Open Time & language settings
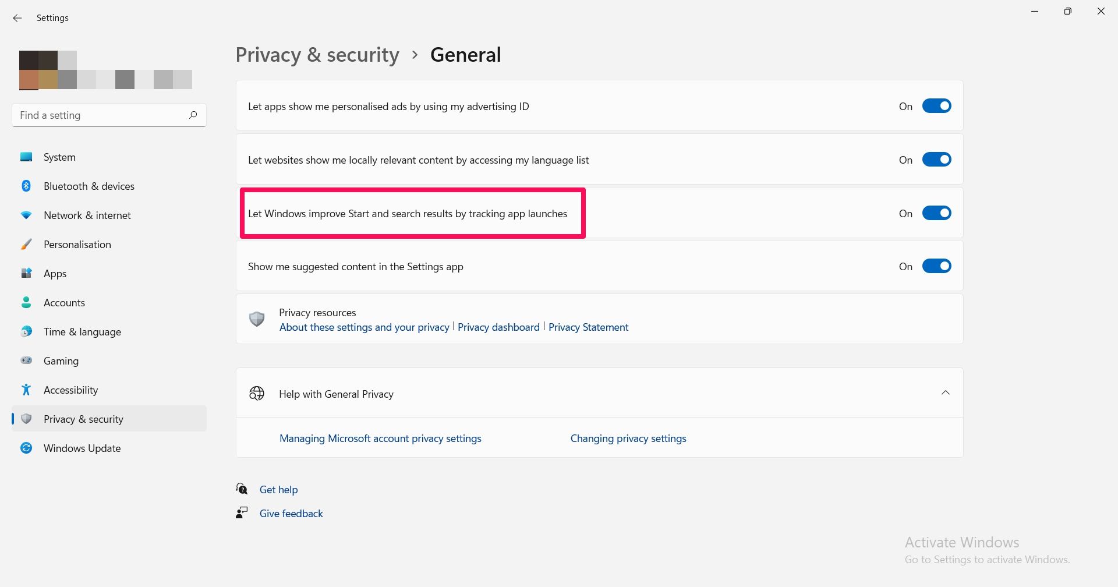This screenshot has width=1118, height=587. coord(109,331)
